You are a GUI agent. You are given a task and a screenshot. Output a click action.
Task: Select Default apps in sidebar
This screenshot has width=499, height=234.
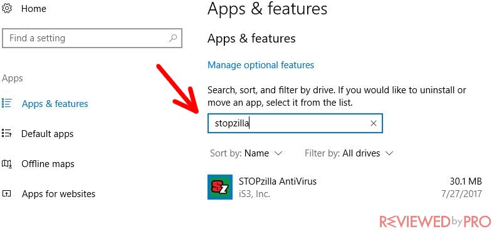coord(48,134)
